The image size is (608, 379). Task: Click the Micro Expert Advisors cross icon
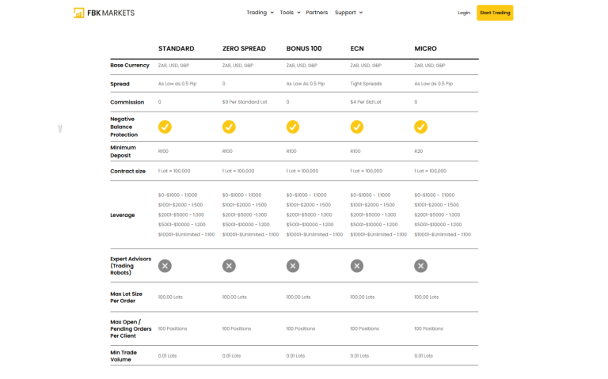pos(421,266)
